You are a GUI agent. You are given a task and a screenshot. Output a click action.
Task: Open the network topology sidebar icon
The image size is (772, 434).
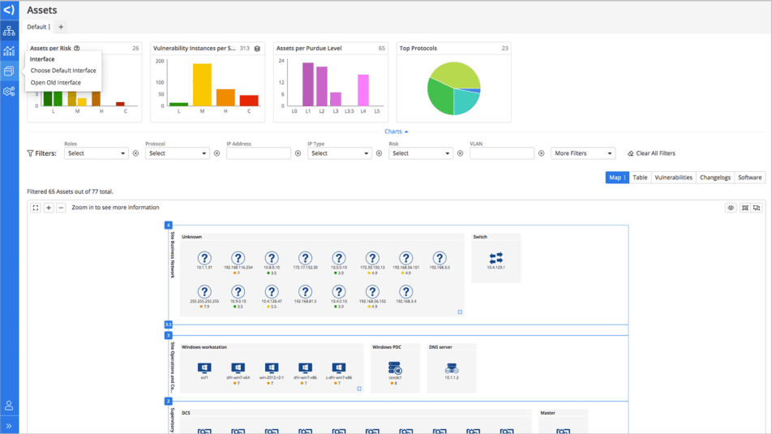tap(9, 31)
